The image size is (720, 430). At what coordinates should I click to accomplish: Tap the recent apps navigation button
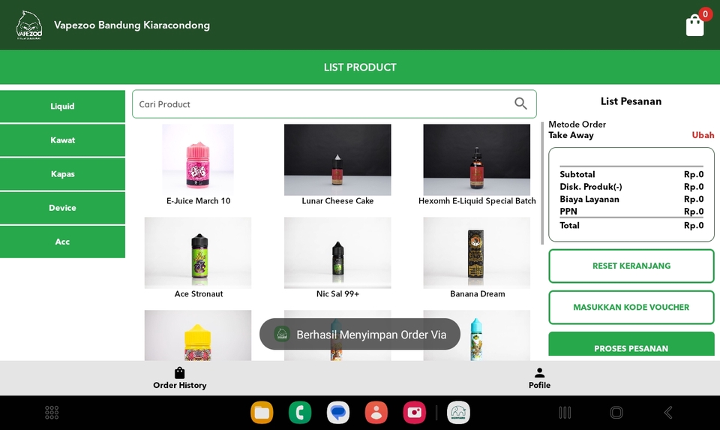(565, 413)
